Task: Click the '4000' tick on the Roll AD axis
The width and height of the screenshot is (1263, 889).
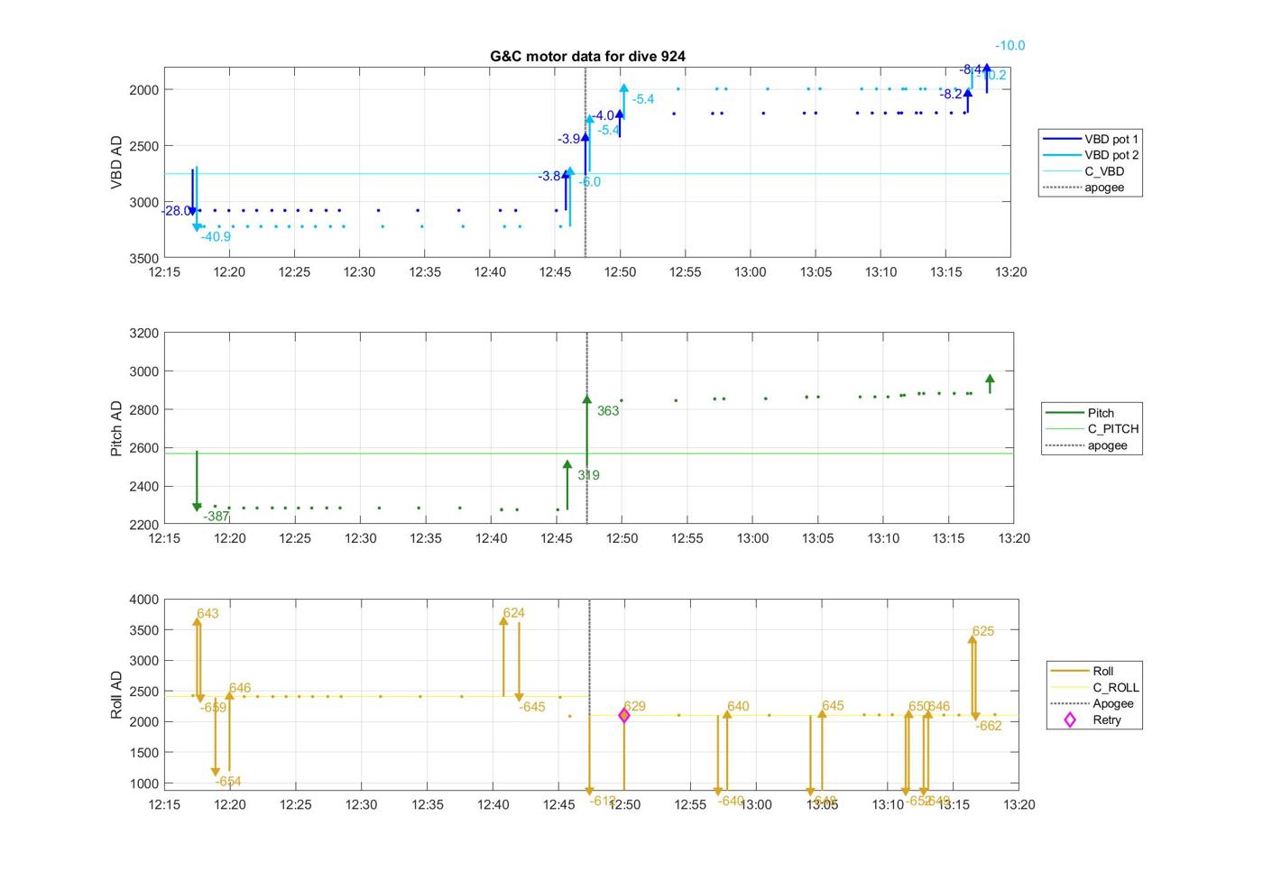Action: pyautogui.click(x=143, y=600)
